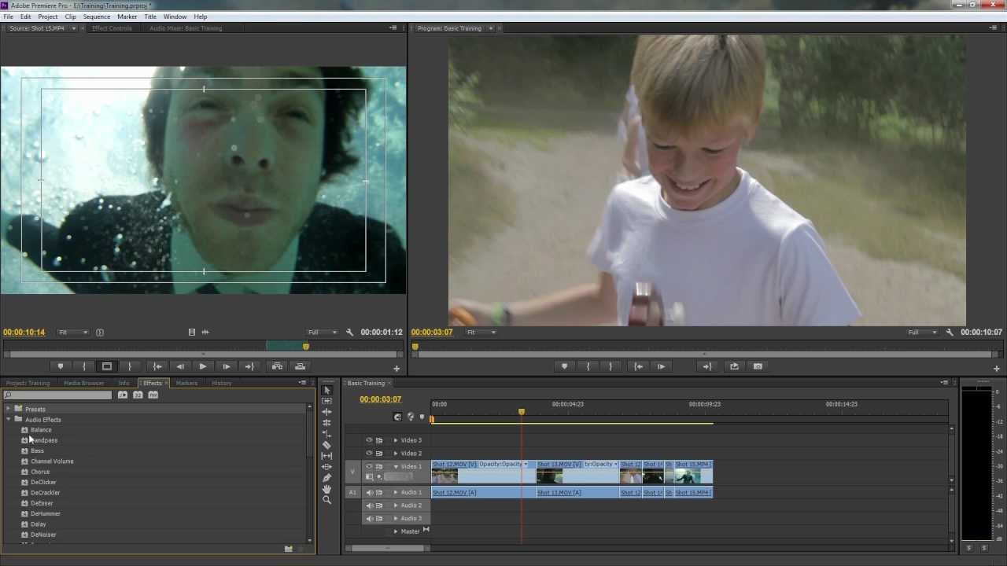This screenshot has width=1007, height=566.
Task: Play the Source monitor clip
Action: click(x=203, y=366)
